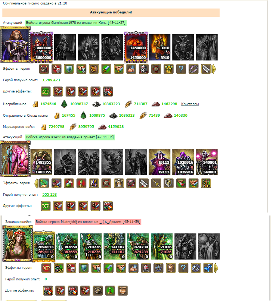Click Gaminator1978's hero portrait
Image resolution: width=273 pixels, height=302 pixels.
pyautogui.click(x=15, y=44)
